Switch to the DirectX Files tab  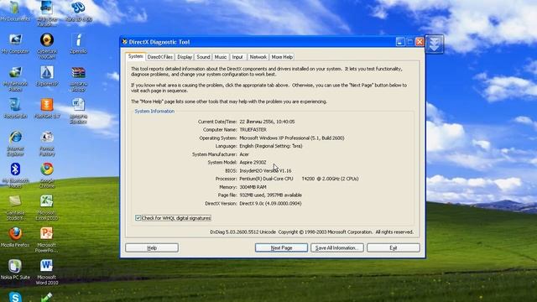[x=160, y=57]
